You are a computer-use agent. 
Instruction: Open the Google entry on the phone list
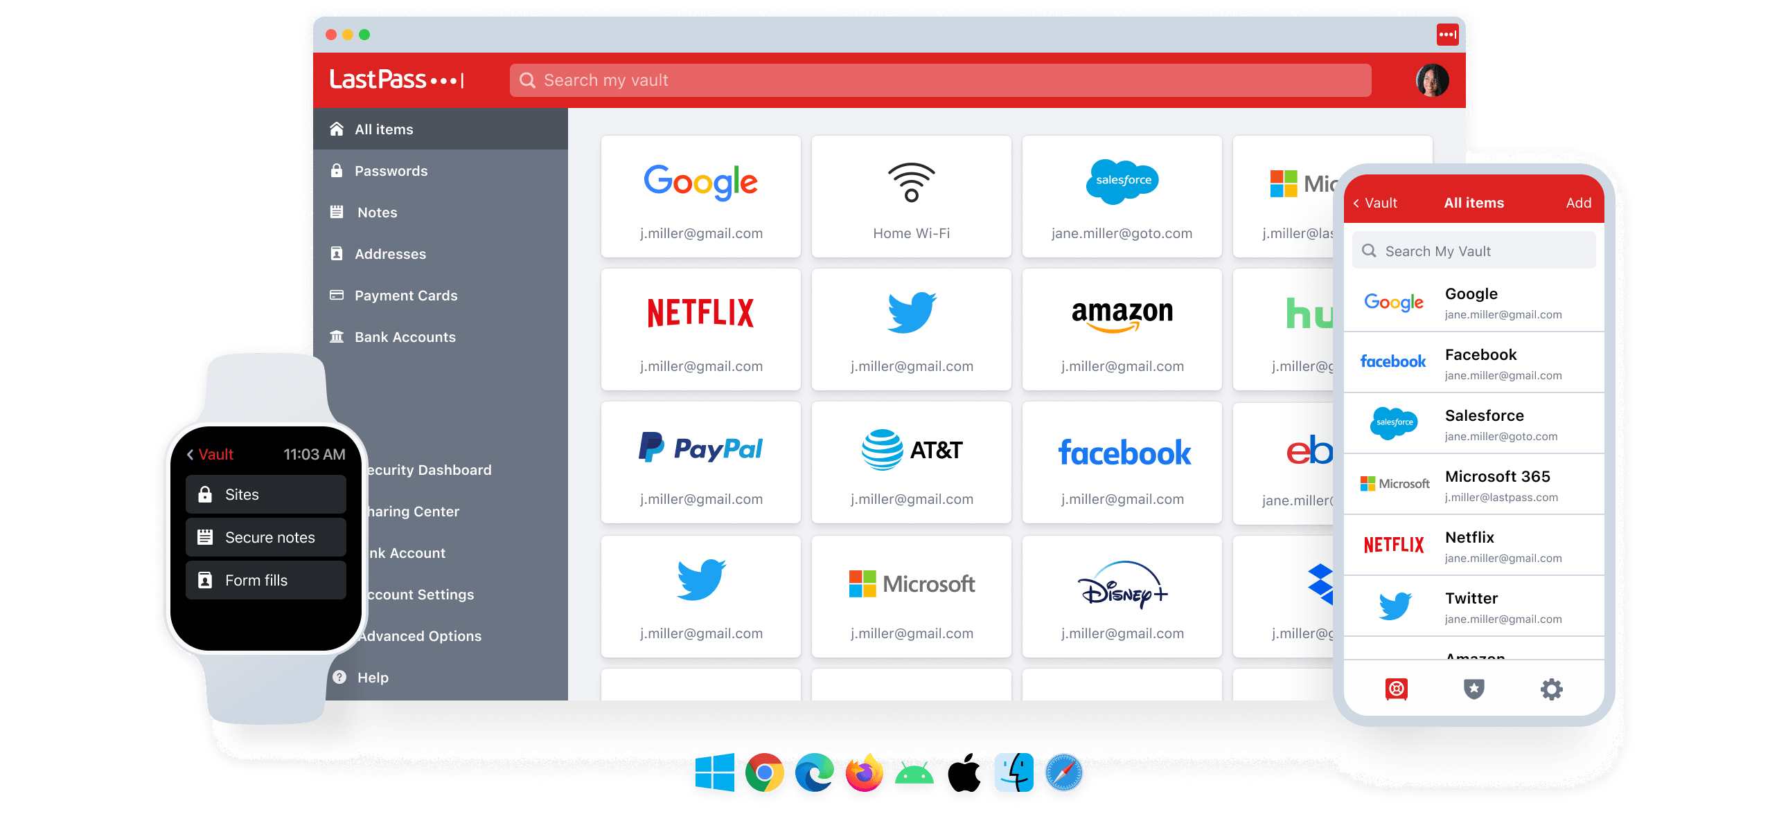tap(1473, 302)
